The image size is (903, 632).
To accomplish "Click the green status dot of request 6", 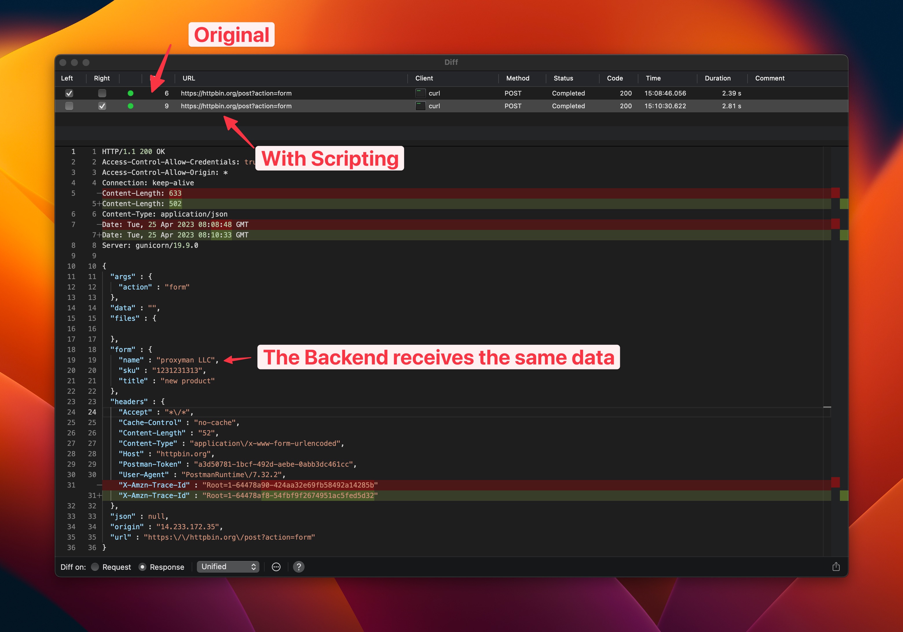I will click(x=131, y=93).
